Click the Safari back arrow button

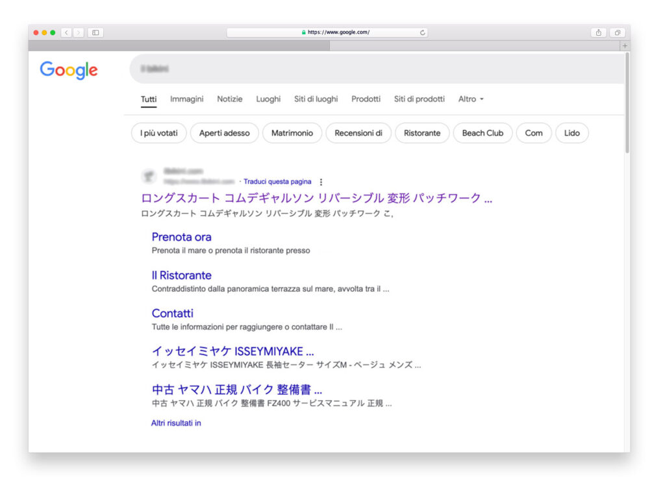click(x=66, y=32)
